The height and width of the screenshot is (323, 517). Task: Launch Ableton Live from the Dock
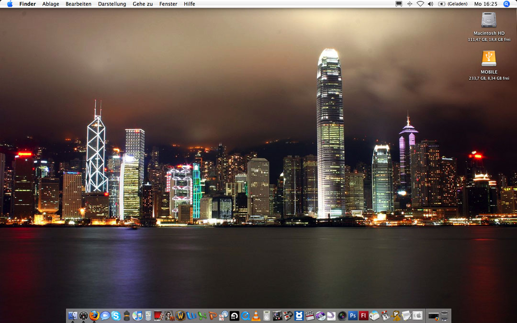coord(235,316)
